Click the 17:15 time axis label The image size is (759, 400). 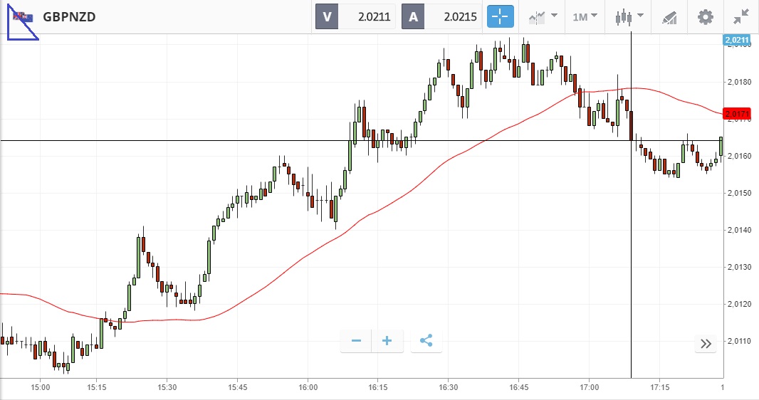(x=660, y=388)
